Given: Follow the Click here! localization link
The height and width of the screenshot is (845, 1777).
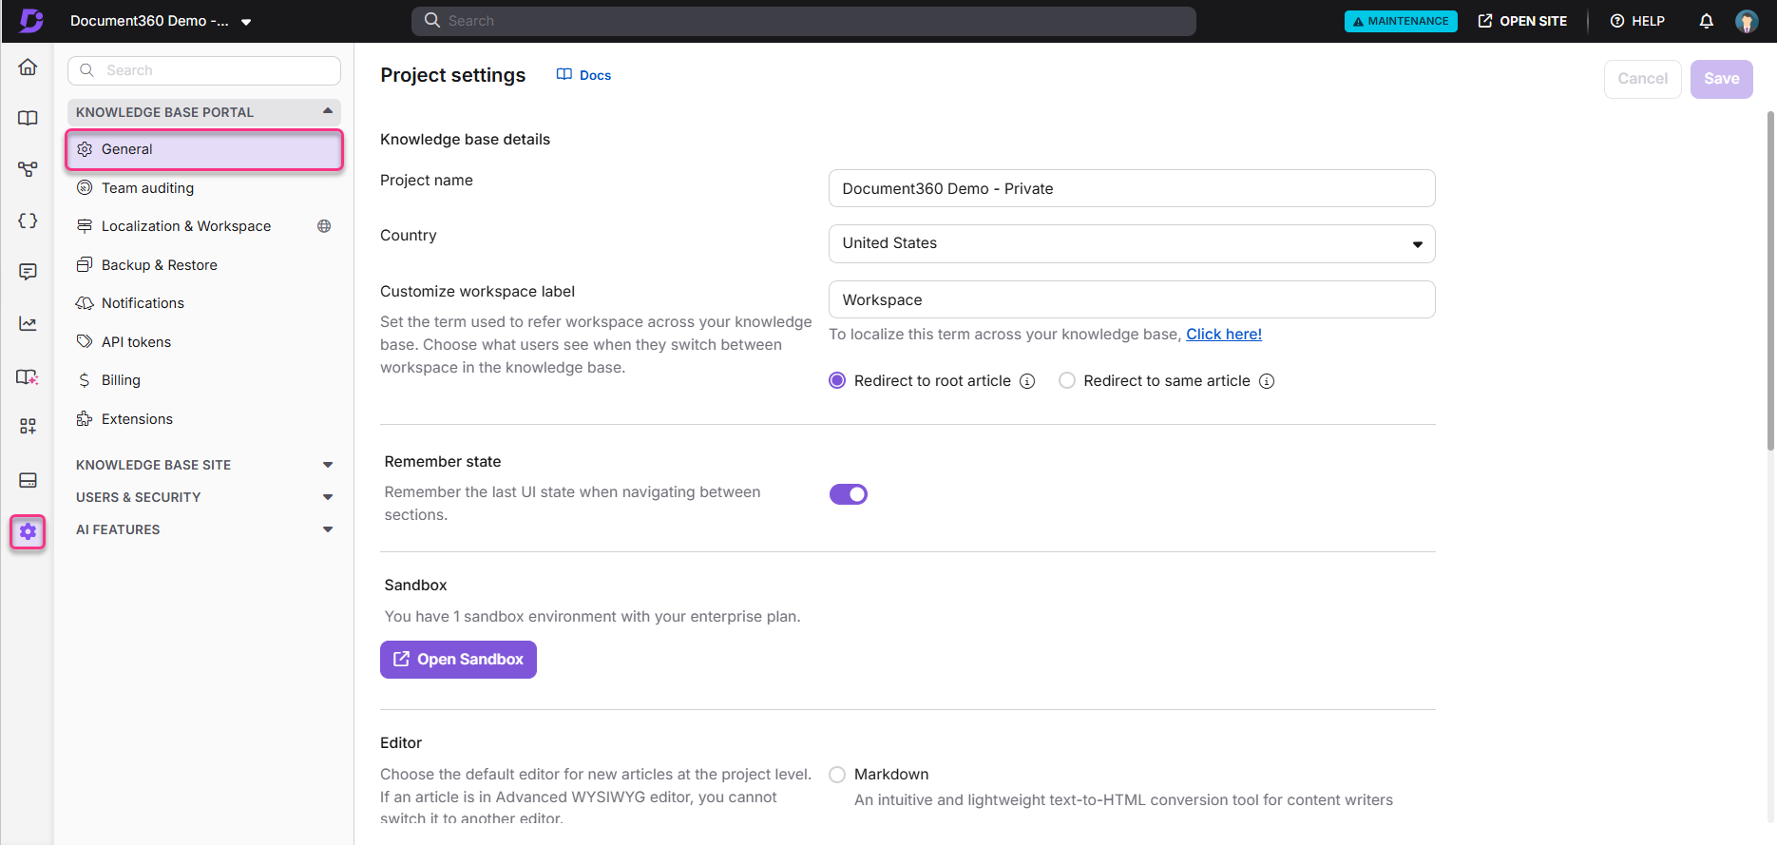Looking at the screenshot, I should [1224, 335].
